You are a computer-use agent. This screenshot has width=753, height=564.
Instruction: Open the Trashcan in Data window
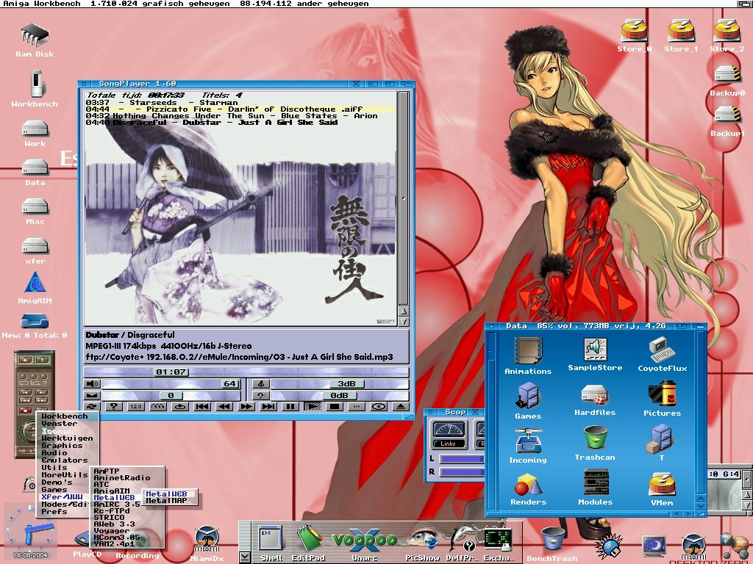click(x=595, y=444)
